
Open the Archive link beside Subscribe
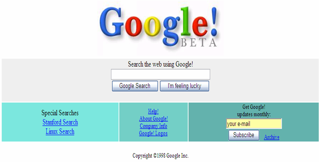pyautogui.click(x=272, y=137)
